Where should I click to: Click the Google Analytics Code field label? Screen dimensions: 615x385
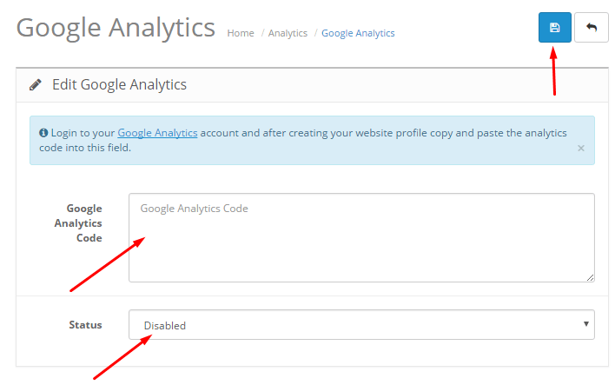click(x=78, y=222)
